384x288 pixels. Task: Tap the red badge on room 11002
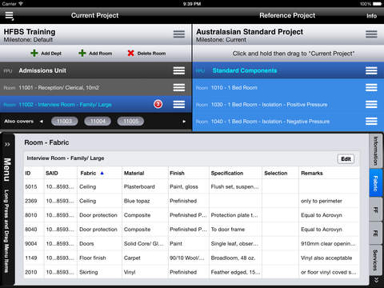[158, 104]
